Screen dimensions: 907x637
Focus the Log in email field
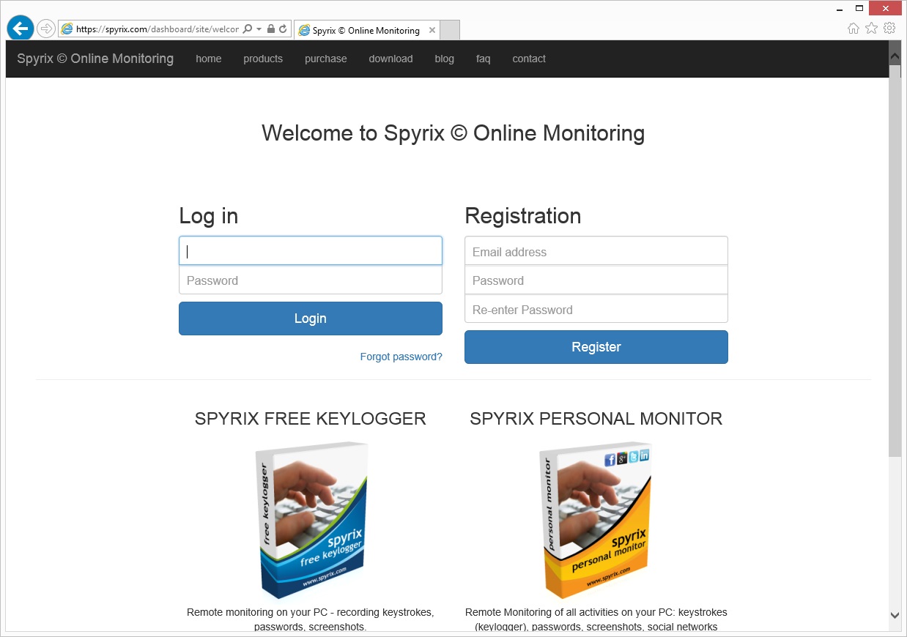pyautogui.click(x=311, y=250)
